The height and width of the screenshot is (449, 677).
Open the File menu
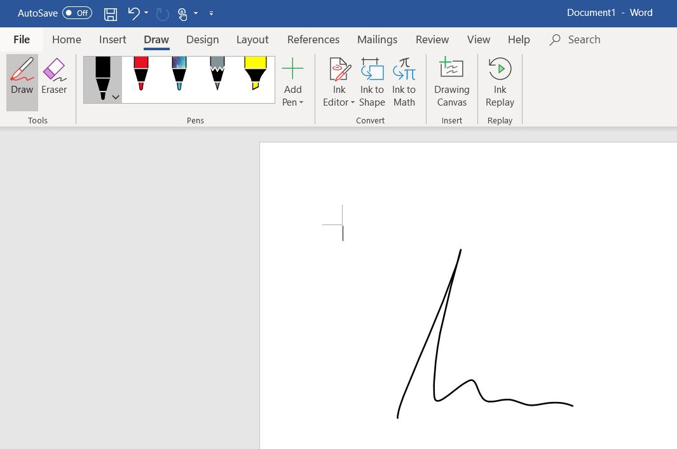(x=22, y=39)
